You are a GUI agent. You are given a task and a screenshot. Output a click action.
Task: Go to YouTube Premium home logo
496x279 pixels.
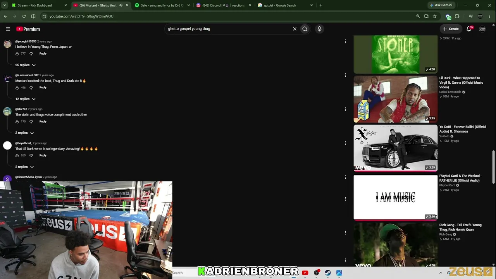(28, 29)
